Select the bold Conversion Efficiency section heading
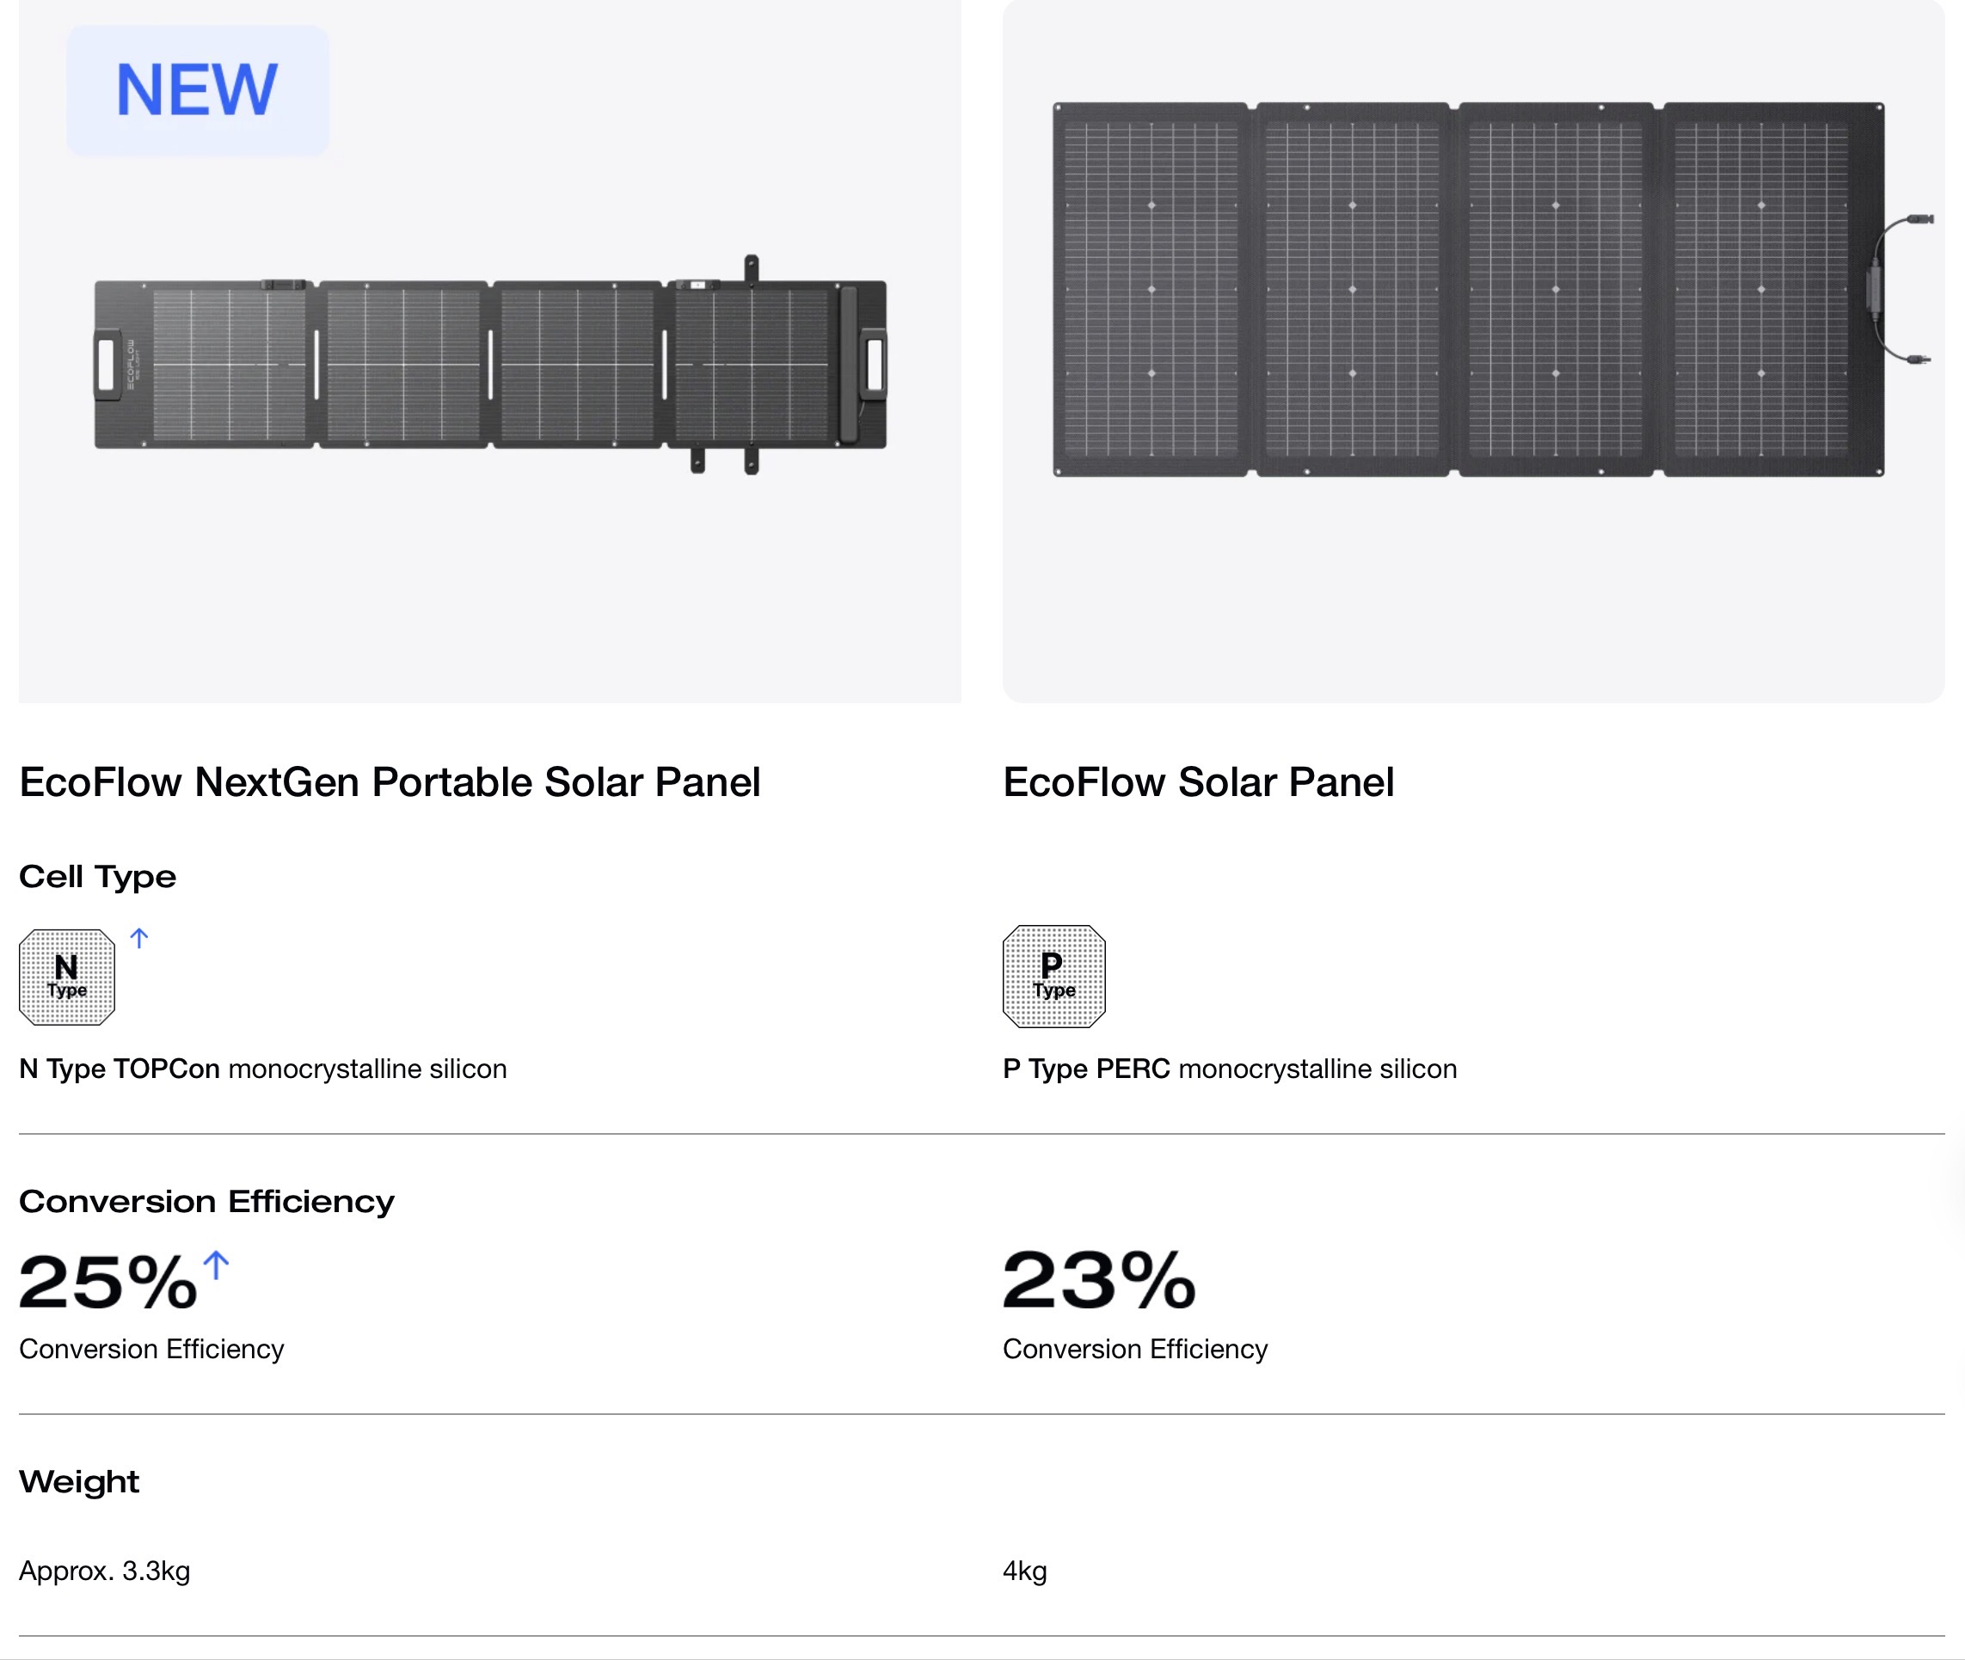 (206, 1202)
